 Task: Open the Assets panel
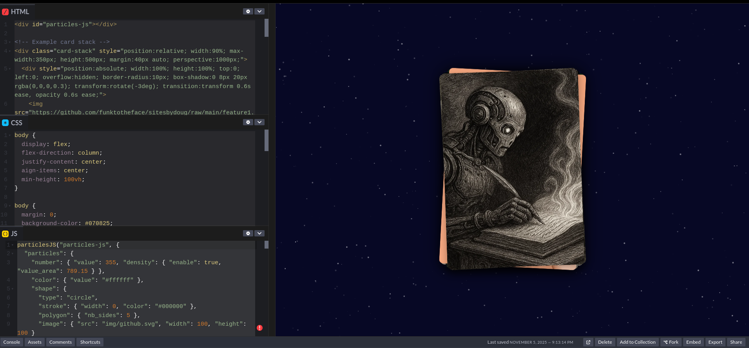click(x=34, y=342)
